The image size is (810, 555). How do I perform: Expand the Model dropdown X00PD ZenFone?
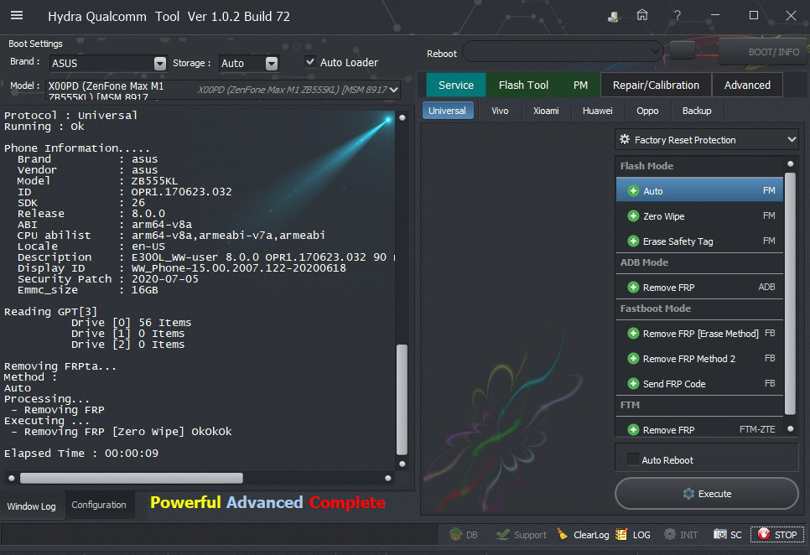pos(393,90)
